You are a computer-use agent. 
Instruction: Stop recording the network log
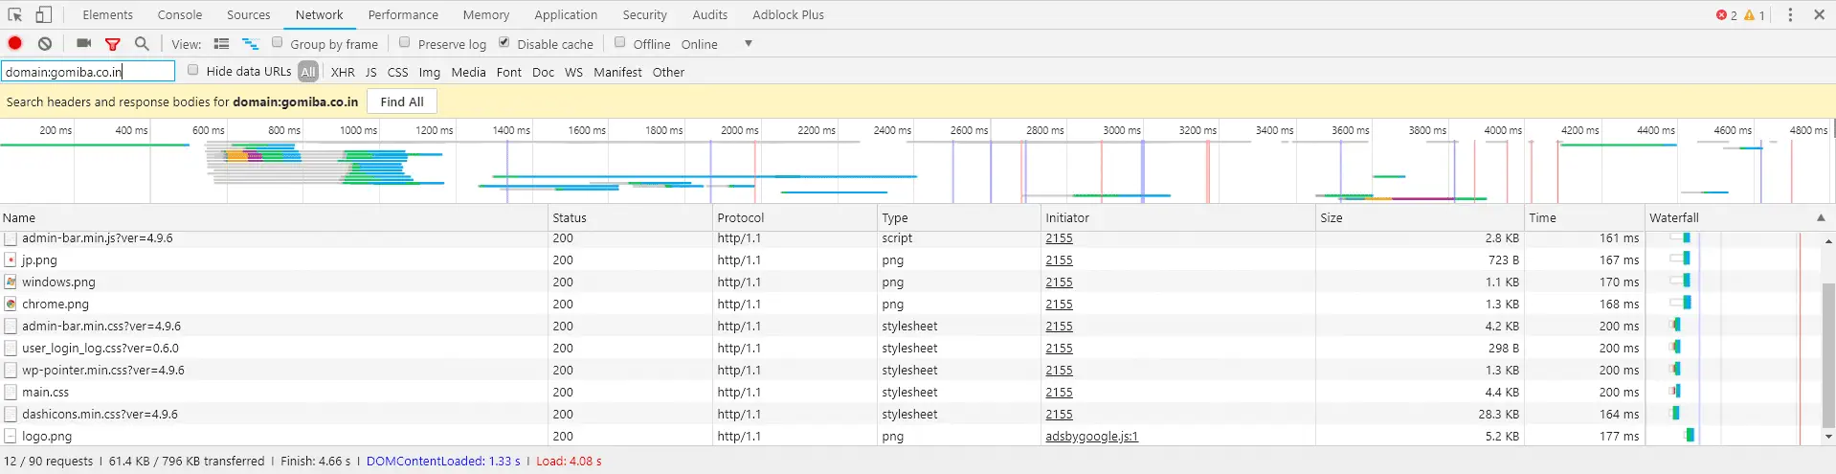click(15, 43)
